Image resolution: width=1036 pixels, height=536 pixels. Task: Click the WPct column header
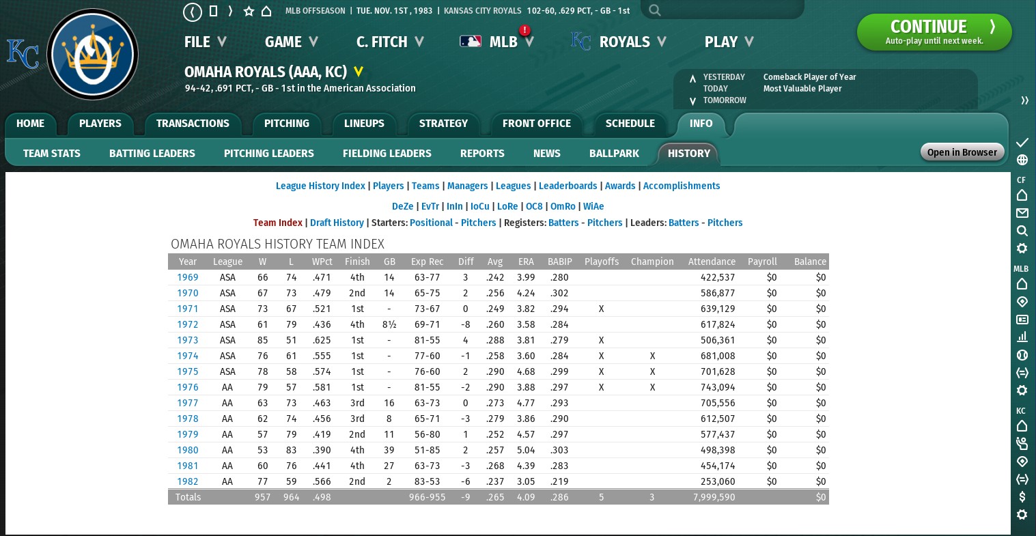pos(322,262)
